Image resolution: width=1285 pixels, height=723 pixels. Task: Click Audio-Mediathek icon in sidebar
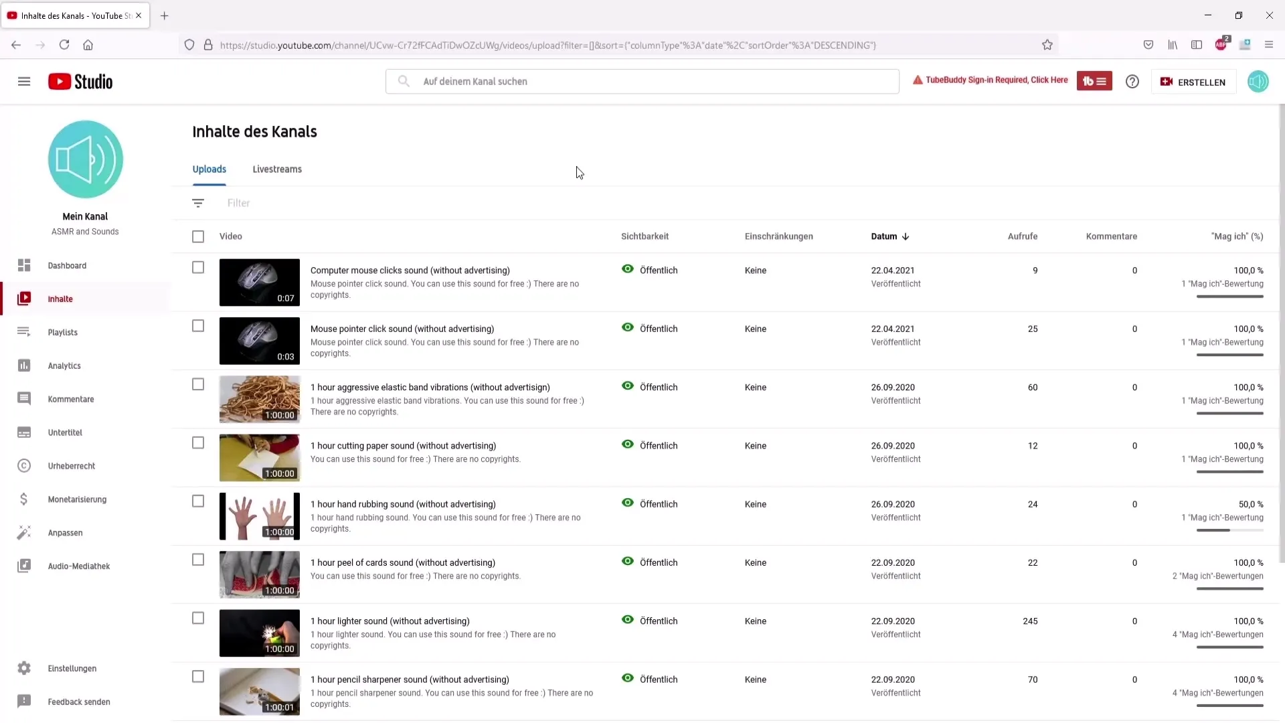point(25,566)
